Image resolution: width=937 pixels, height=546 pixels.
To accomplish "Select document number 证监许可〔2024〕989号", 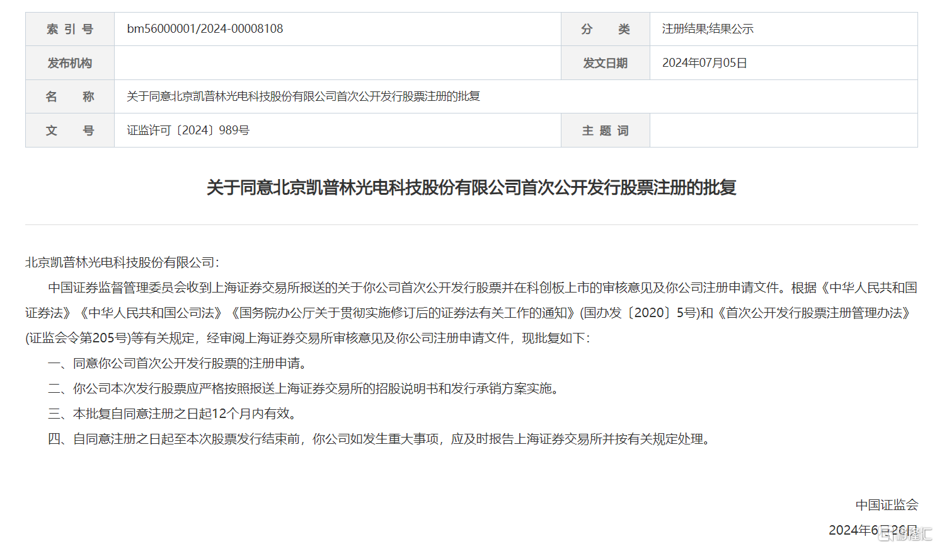I will click(188, 131).
